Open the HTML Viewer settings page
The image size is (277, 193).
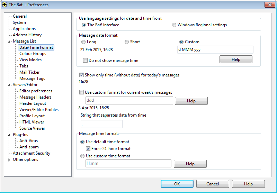[x=32, y=122]
